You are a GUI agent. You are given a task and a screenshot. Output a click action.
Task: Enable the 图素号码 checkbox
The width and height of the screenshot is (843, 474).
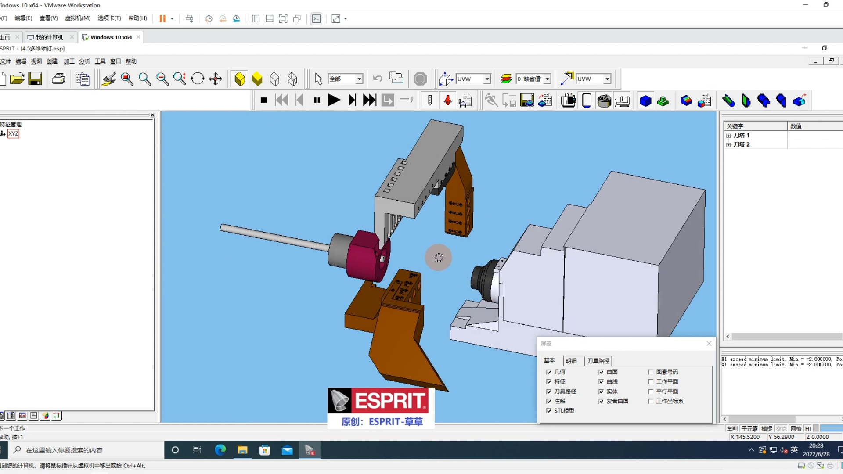[651, 372]
